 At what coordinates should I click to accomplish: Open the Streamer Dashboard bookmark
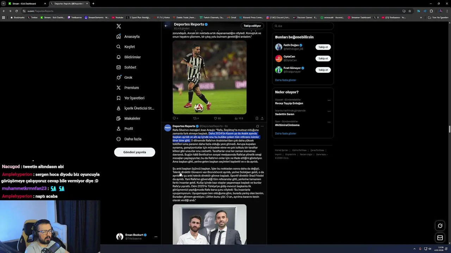(359, 18)
